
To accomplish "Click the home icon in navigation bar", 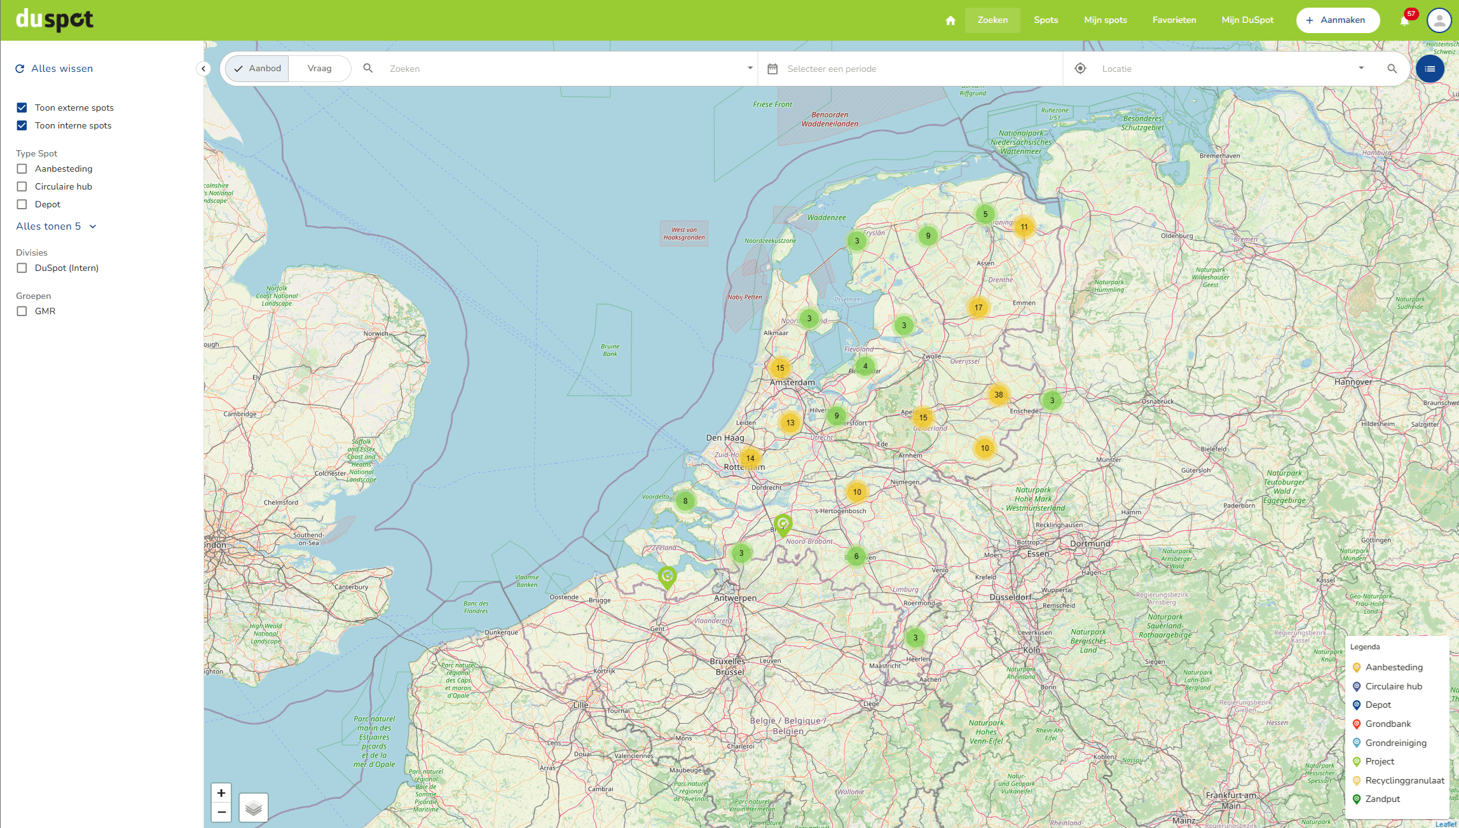I will tap(950, 20).
